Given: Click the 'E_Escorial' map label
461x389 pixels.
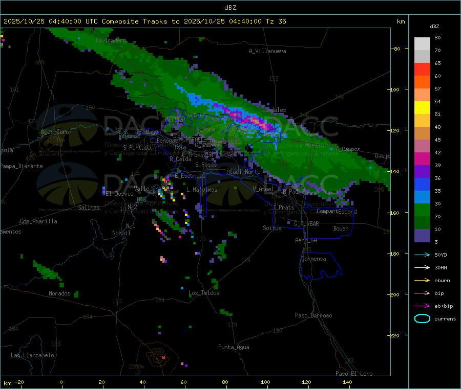Looking at the screenshot, I should [x=190, y=176].
